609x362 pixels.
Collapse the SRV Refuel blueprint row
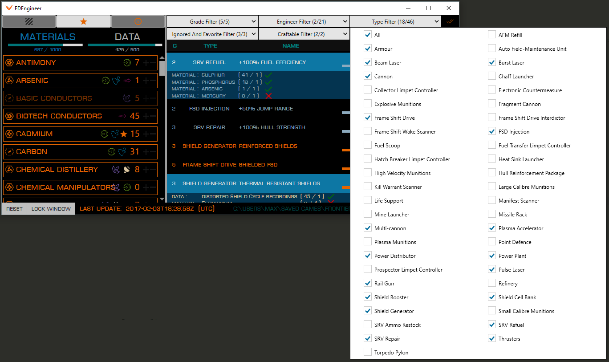pyautogui.click(x=258, y=62)
